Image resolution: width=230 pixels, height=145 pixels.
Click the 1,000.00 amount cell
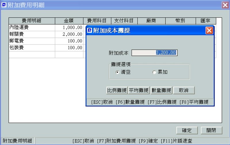coord(69,28)
